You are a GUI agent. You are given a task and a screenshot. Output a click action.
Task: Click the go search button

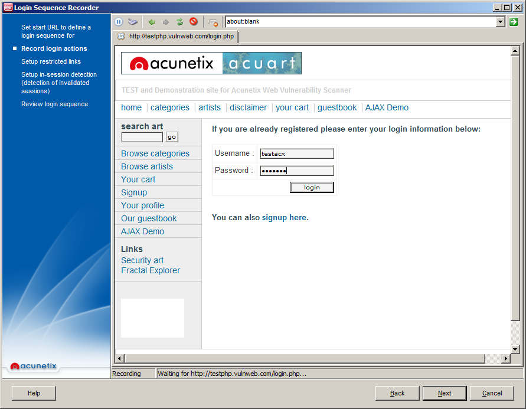tap(172, 137)
